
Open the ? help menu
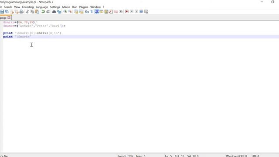(x=104, y=7)
